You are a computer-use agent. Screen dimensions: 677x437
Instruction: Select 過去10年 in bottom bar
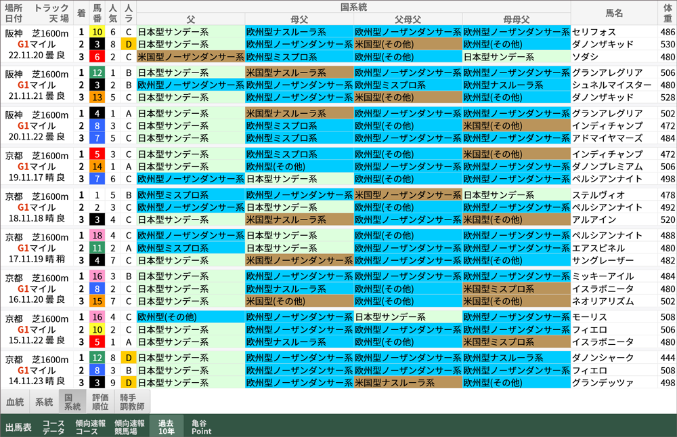click(167, 427)
